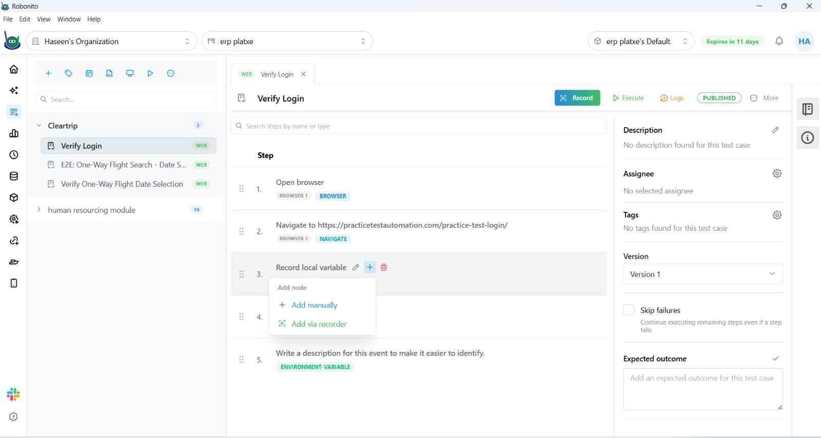
Task: Select Add manually from Add node menu
Action: point(308,305)
